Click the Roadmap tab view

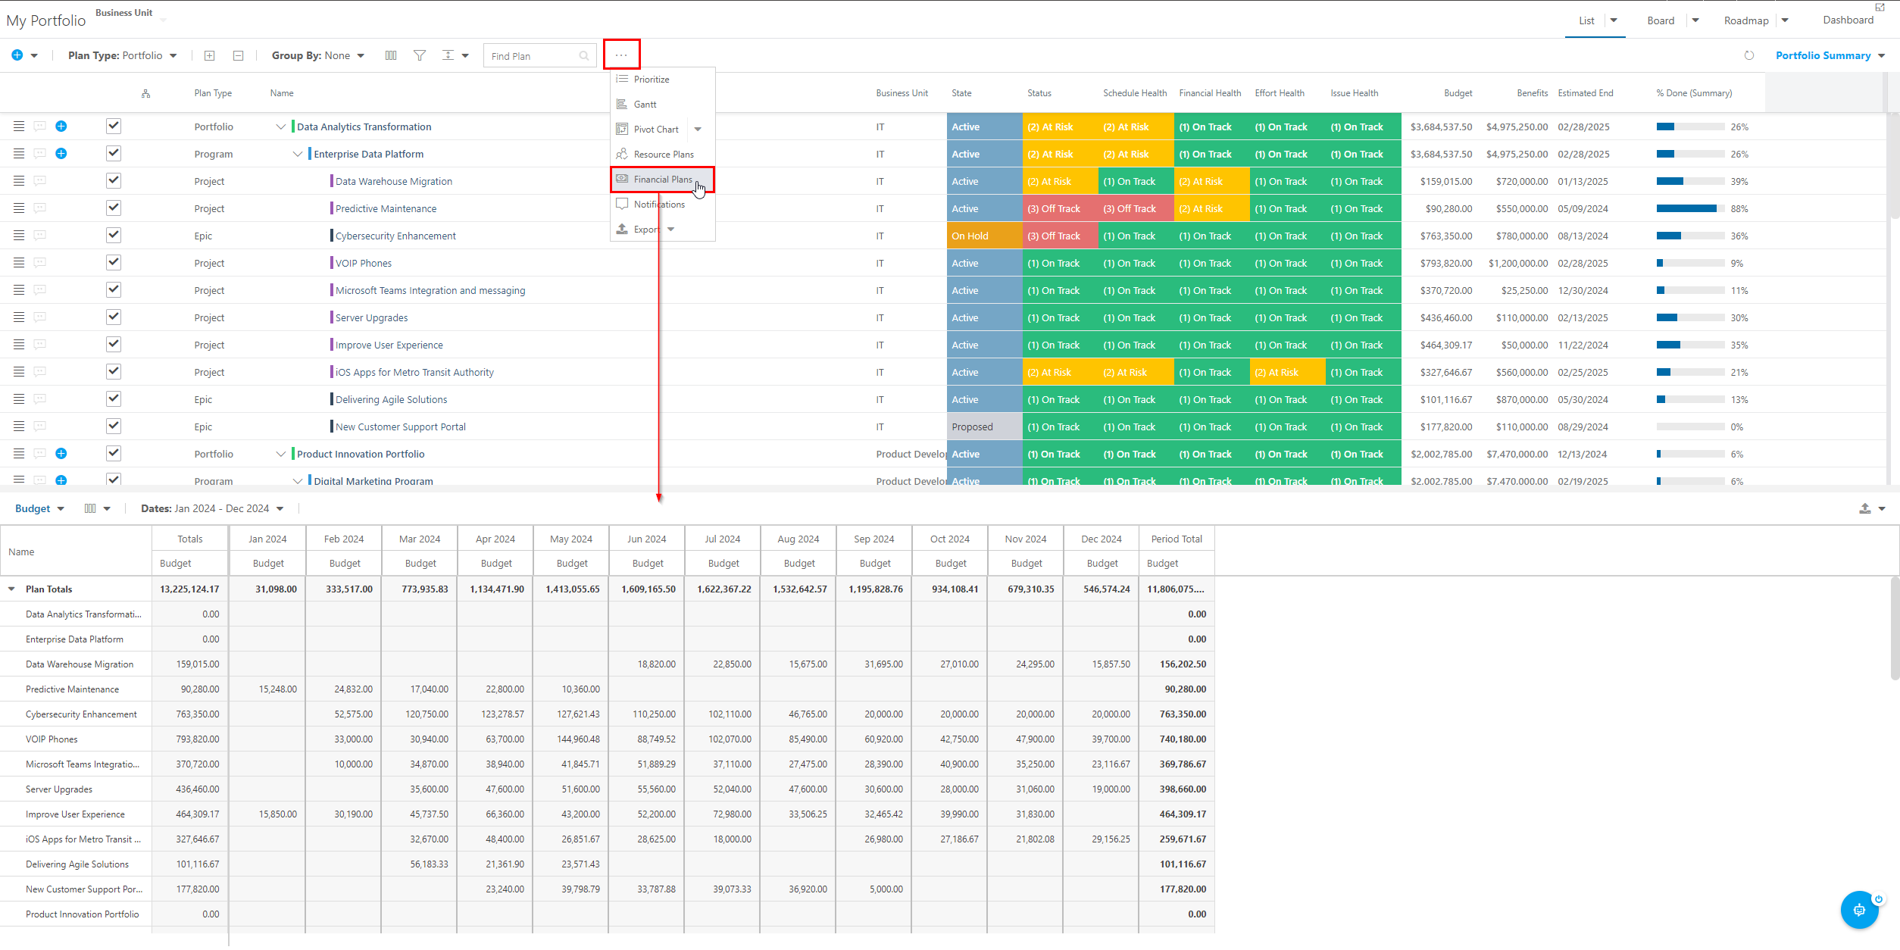pos(1746,20)
